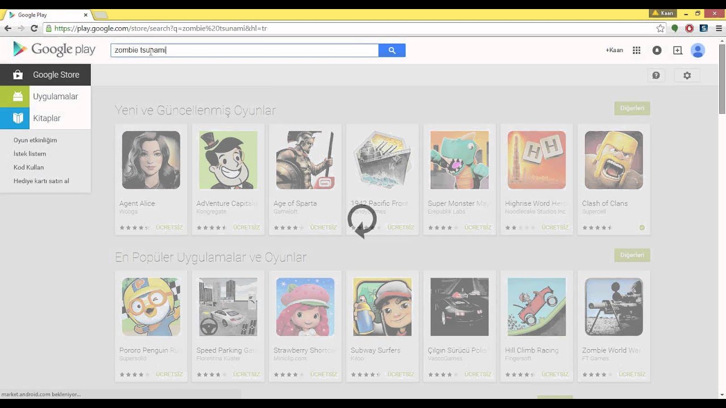
Task: Click the blue S extension icon
Action: 704,28
